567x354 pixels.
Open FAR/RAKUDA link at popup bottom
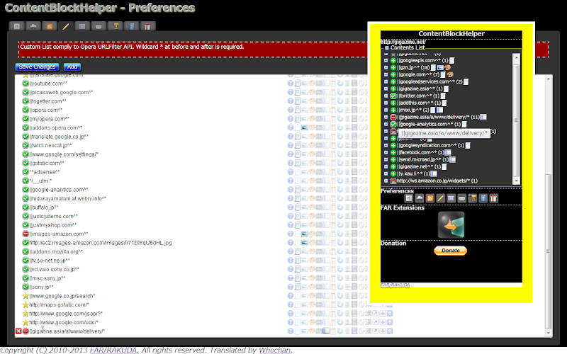[395, 285]
